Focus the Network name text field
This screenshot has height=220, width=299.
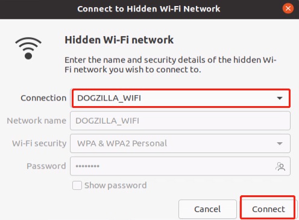180,121
